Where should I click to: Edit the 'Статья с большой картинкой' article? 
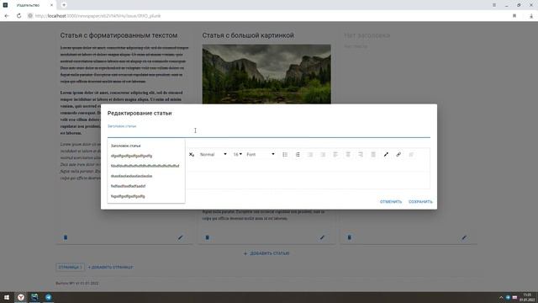[322, 237]
